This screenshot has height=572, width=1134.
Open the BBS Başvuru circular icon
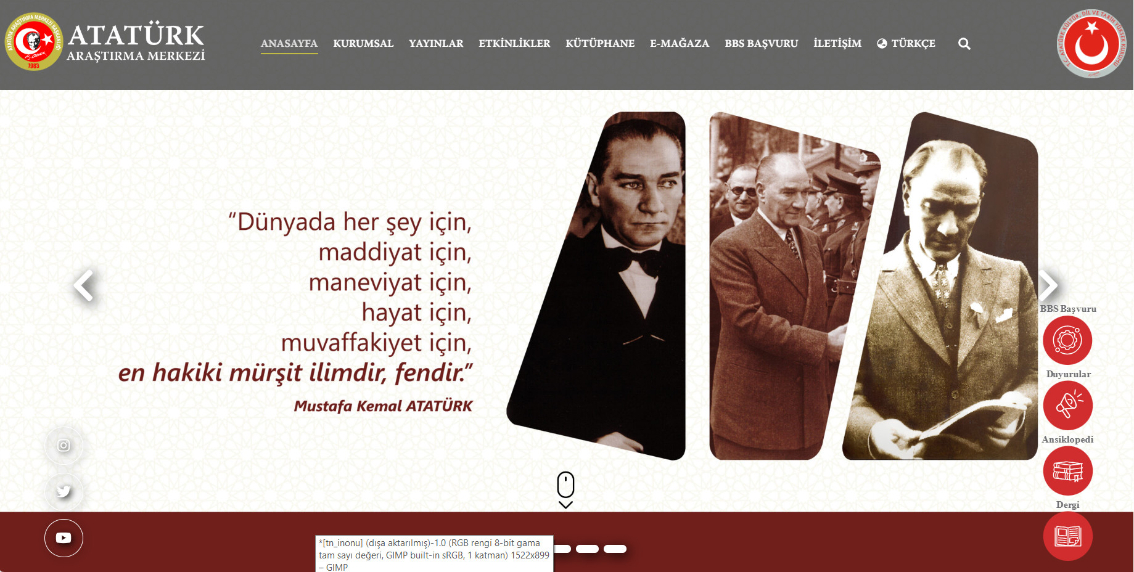1067,340
